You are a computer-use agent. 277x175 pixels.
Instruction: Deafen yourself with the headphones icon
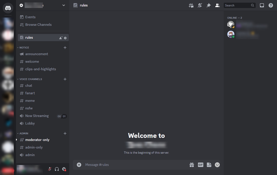(57, 169)
